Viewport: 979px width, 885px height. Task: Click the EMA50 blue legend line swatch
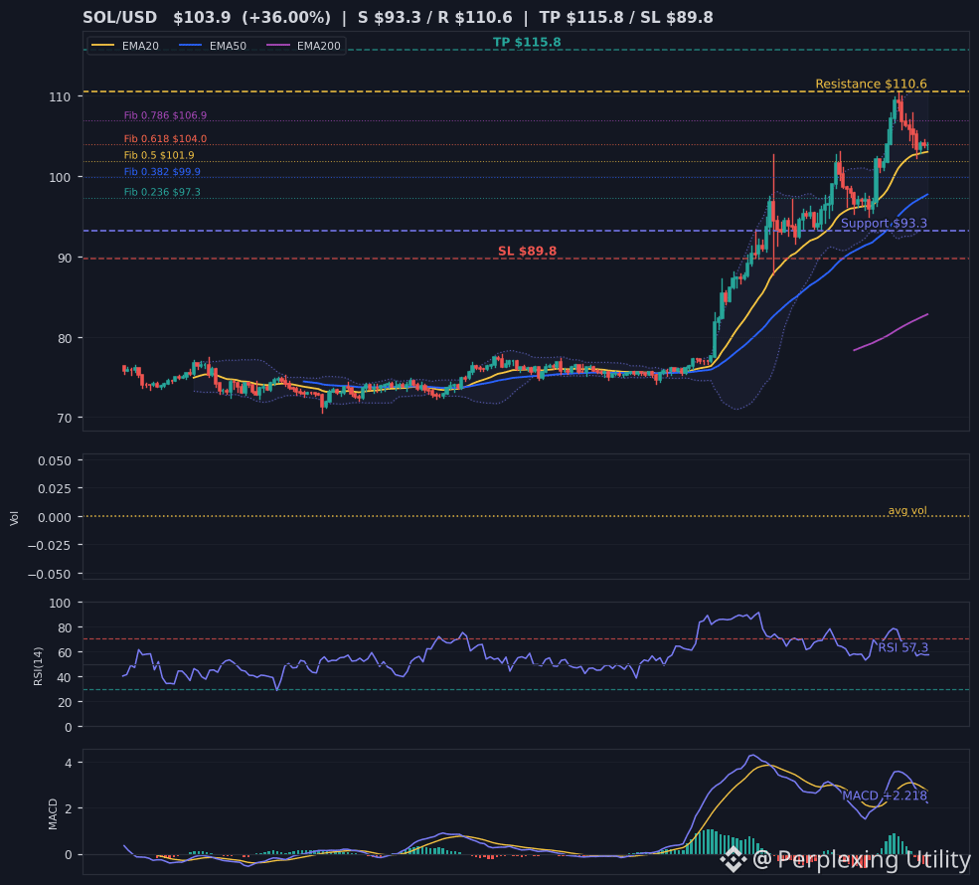point(191,46)
